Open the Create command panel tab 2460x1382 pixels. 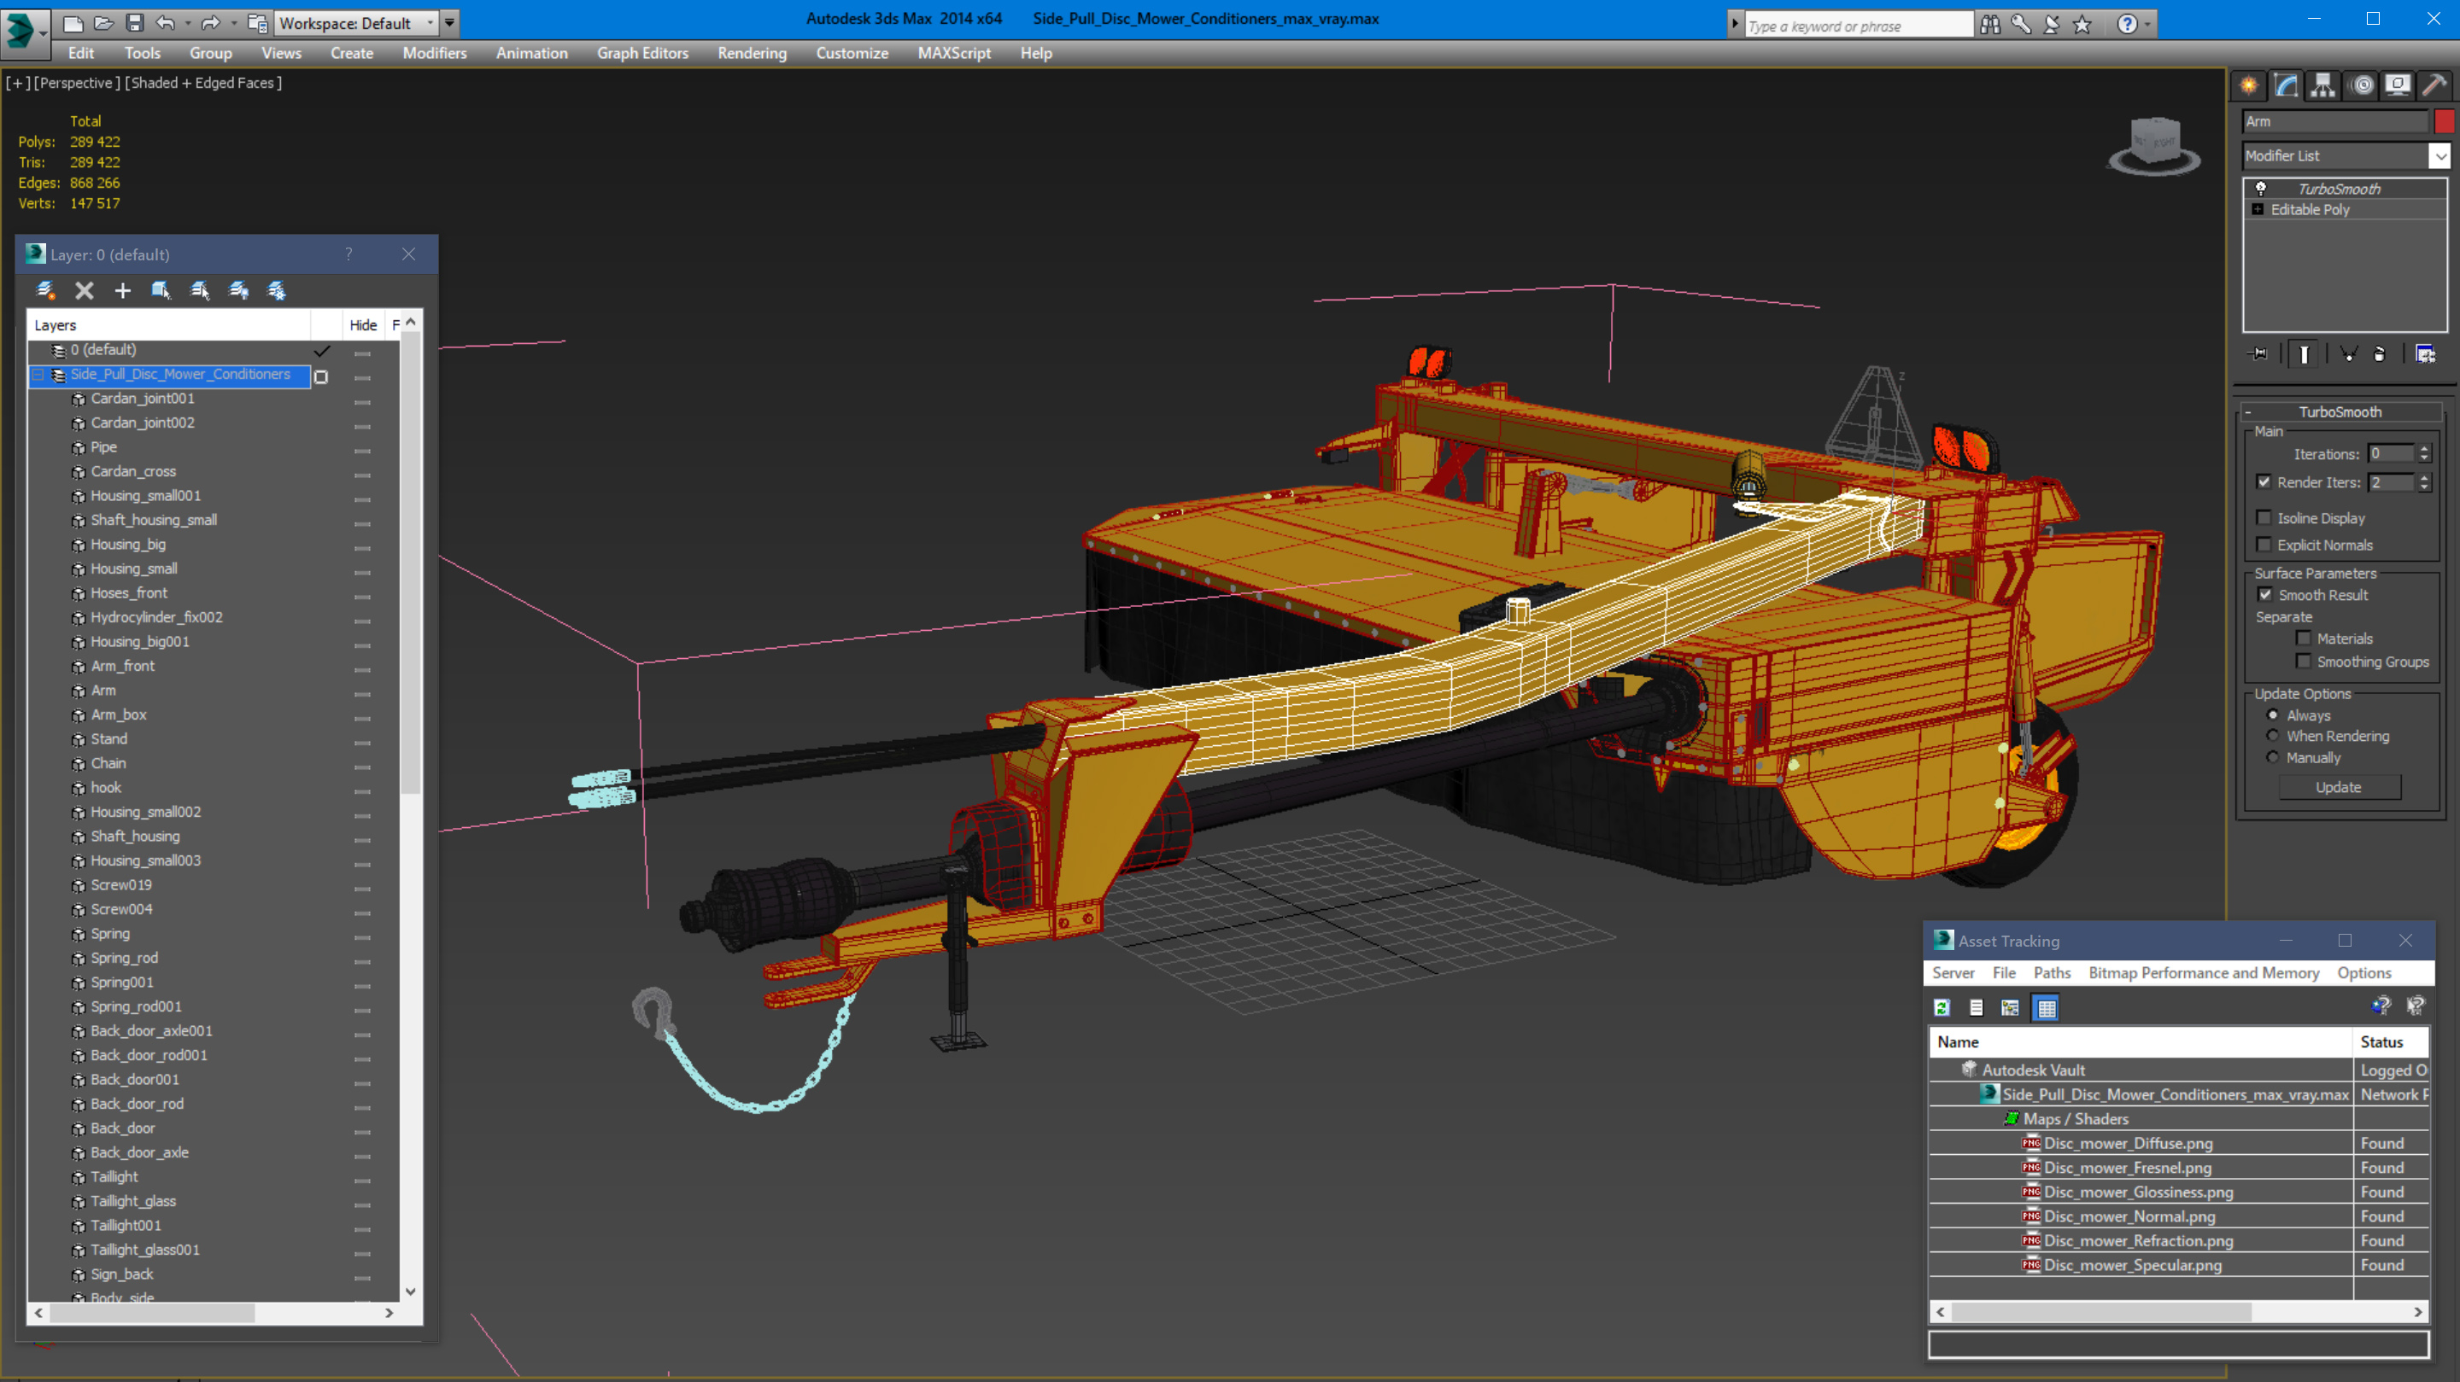(x=2249, y=86)
